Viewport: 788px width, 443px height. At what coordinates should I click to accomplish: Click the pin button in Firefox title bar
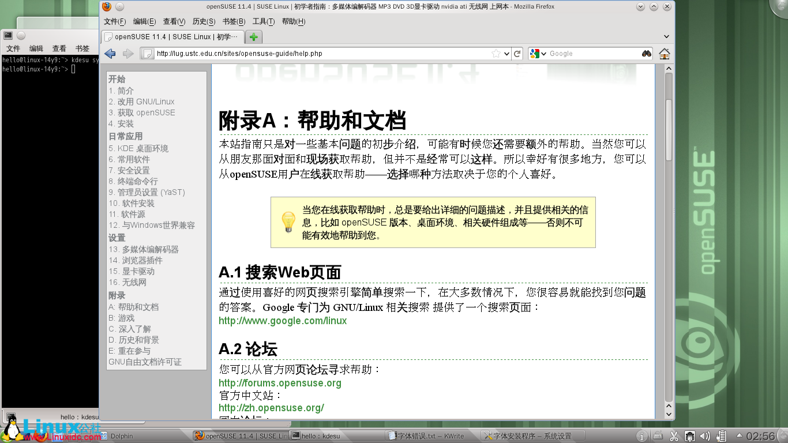click(119, 7)
